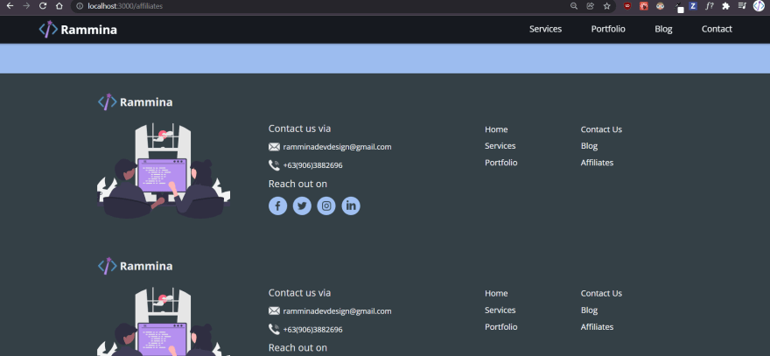This screenshot has width=770, height=356.
Task: Click +63(906)3882696 in the second footer
Action: (x=313, y=330)
